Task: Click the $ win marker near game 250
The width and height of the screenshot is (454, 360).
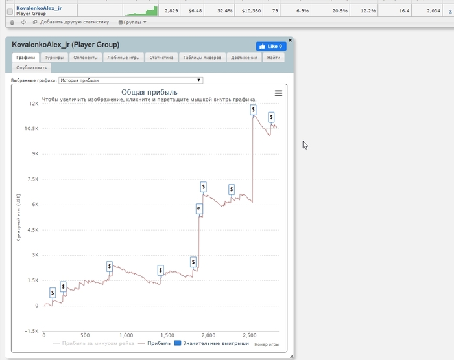Action: (63, 287)
